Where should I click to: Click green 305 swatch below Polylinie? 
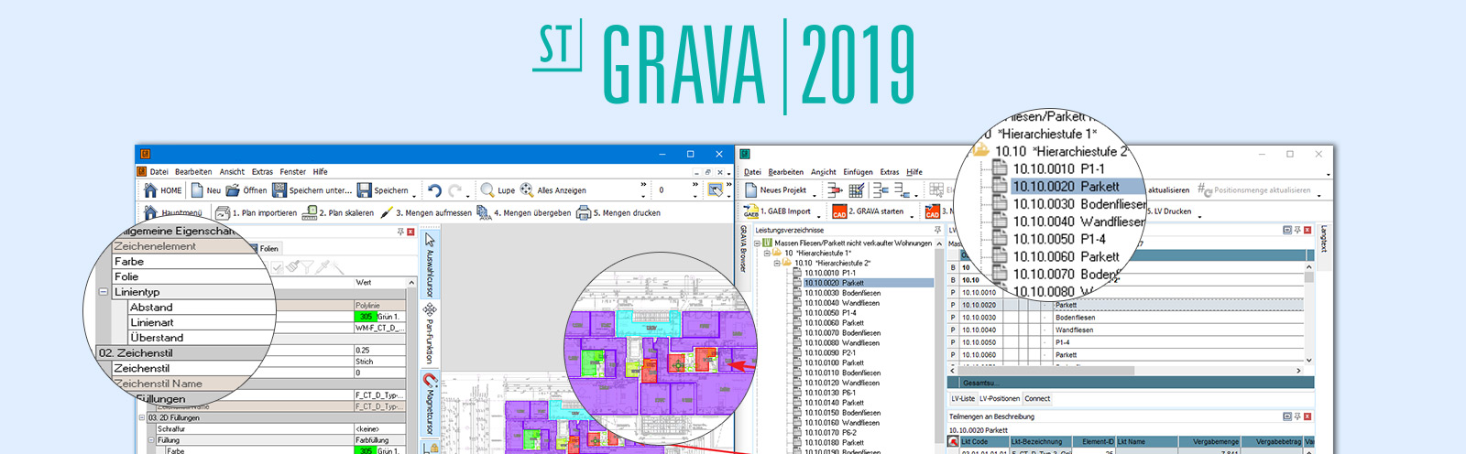366,317
